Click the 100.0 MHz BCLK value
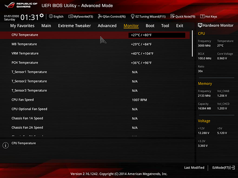238x178 pixels. pos(205,58)
